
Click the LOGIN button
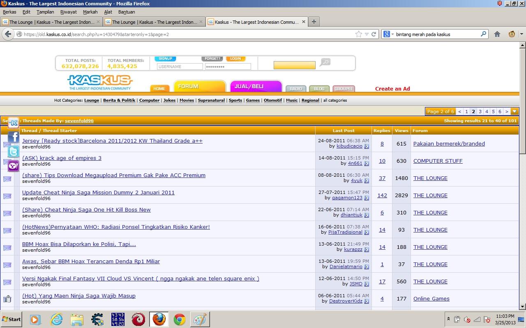pos(235,59)
